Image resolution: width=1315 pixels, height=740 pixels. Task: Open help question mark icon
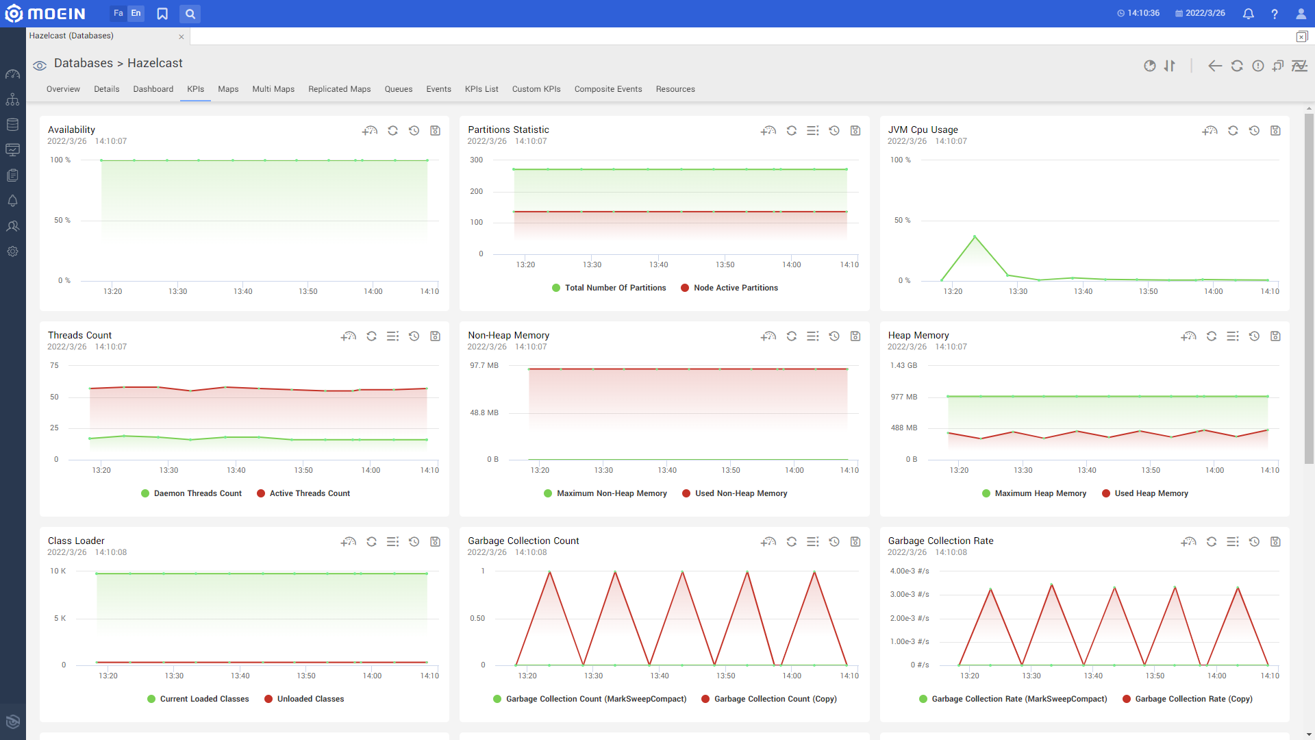[x=1274, y=14]
